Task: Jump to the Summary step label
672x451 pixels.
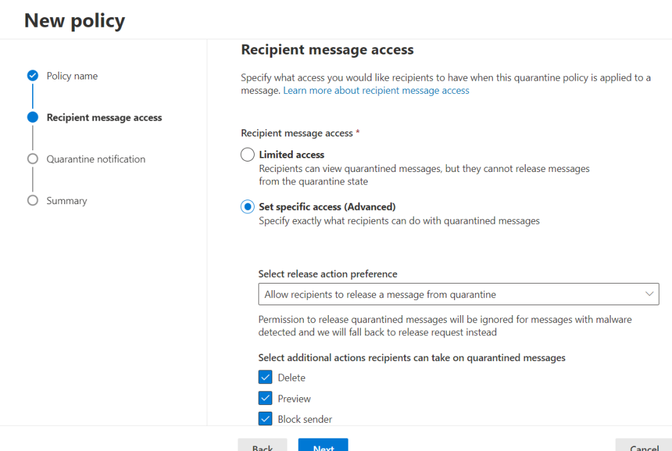Action: coord(66,201)
